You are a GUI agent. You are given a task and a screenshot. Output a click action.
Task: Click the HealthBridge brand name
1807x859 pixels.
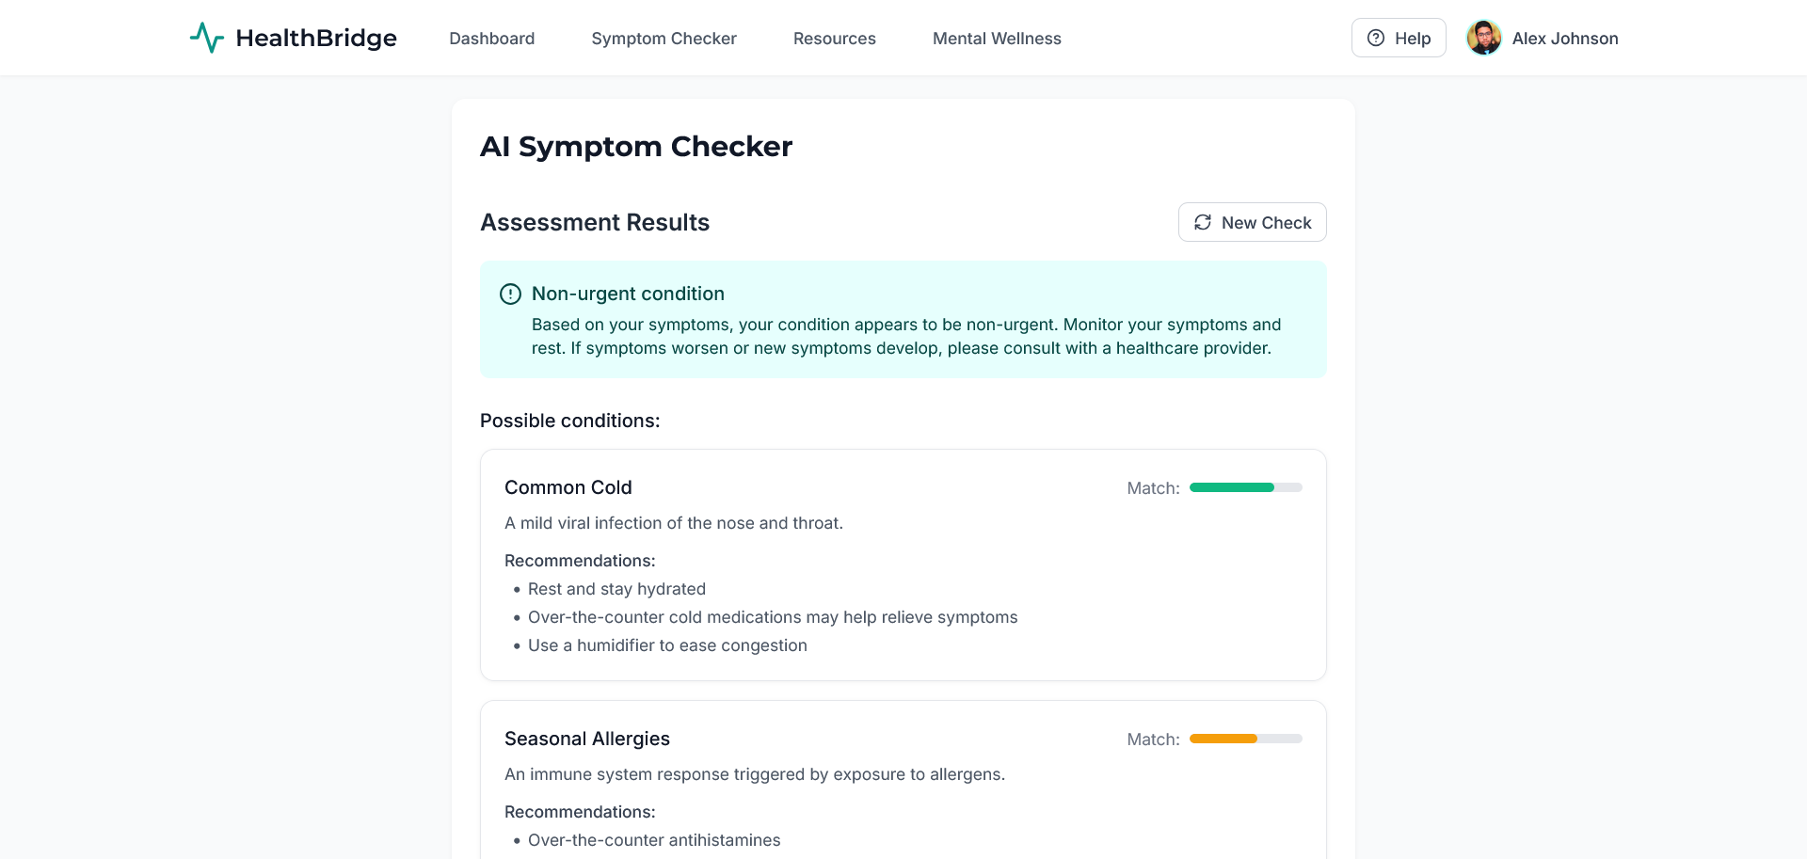tap(316, 38)
